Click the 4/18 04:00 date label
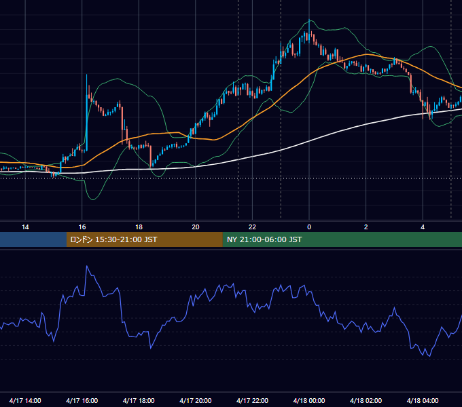The width and height of the screenshot is (462, 407). coord(423,400)
